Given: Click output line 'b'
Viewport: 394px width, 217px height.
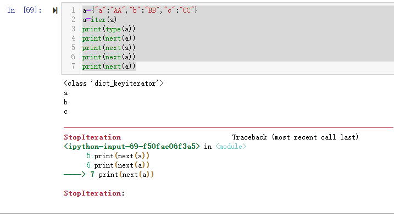Looking at the screenshot, I should [65, 102].
